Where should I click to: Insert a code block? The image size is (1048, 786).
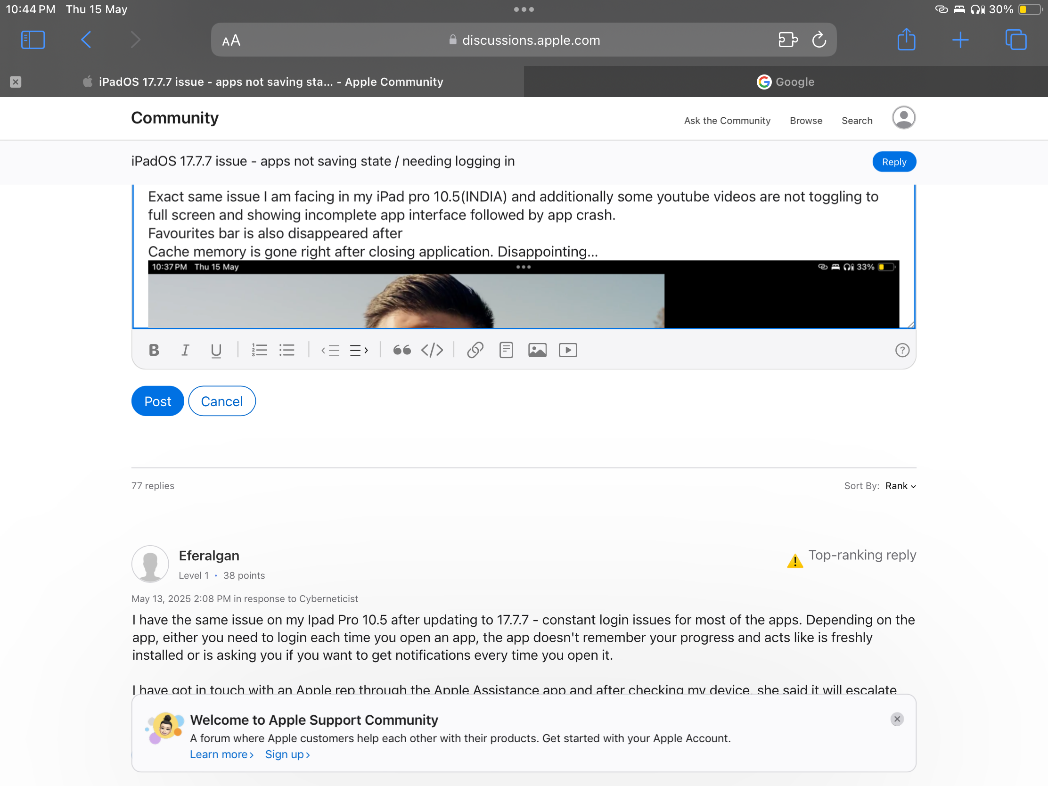[x=432, y=350]
